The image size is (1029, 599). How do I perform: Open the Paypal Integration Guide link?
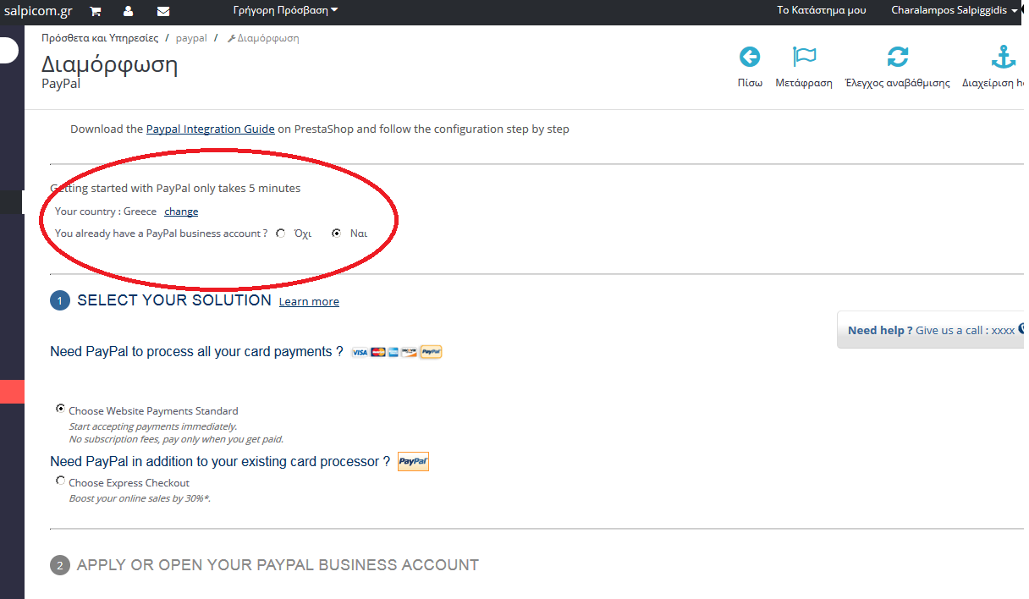point(211,129)
